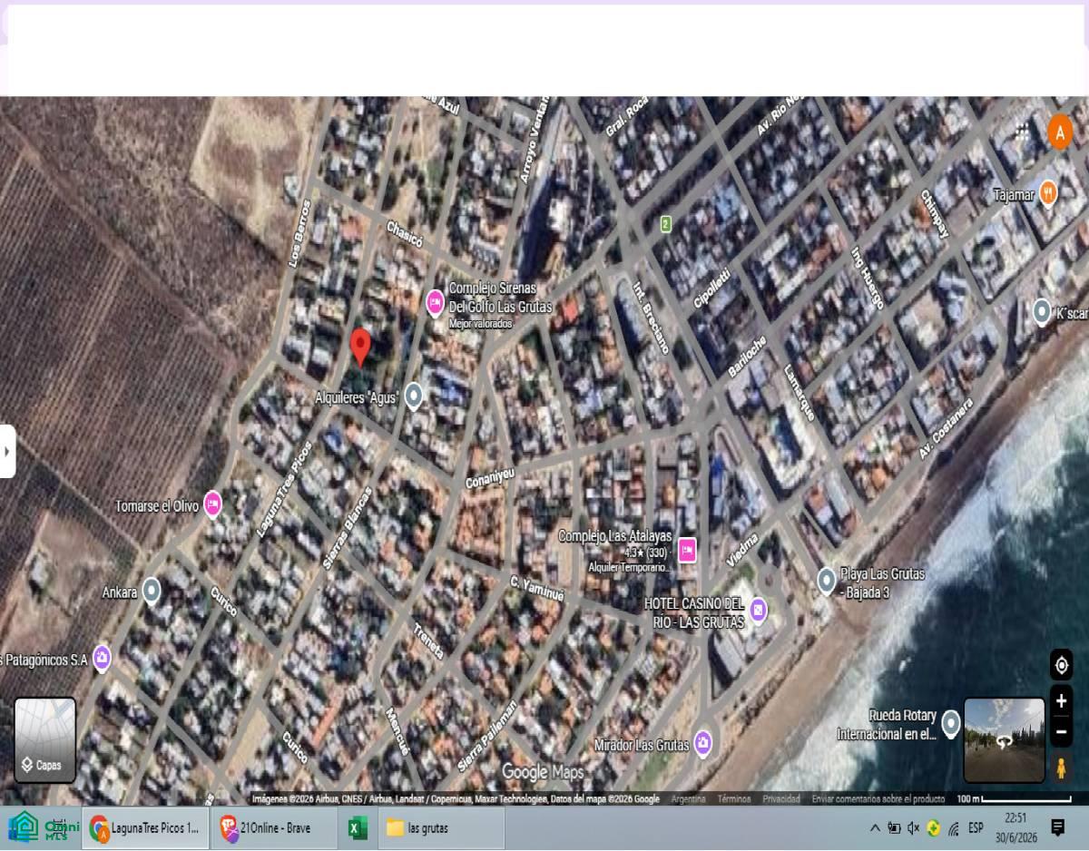The image size is (1089, 851).
Task: Show hidden system tray icons
Action: click(875, 827)
